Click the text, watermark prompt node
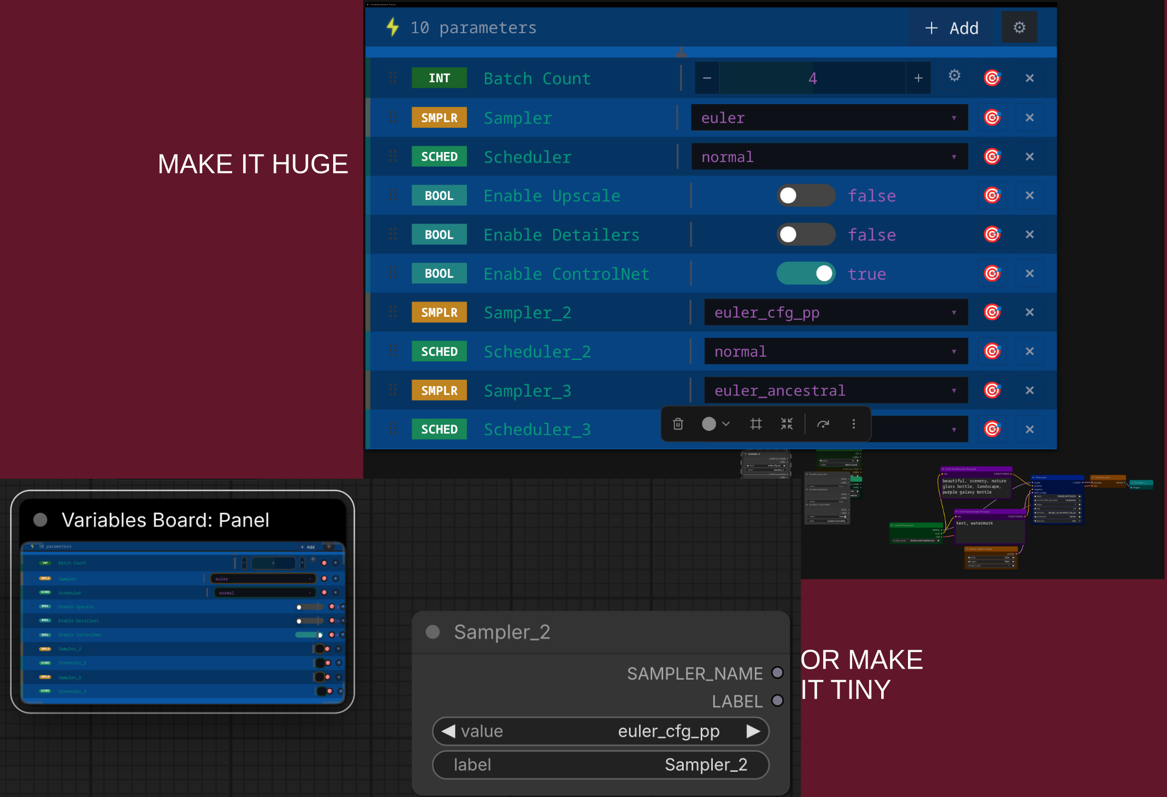This screenshot has height=797, width=1167. pos(990,526)
